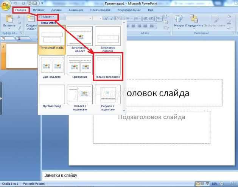Click the Создать слайд new slide icon
The width and height of the screenshot is (238, 187).
[31, 19]
